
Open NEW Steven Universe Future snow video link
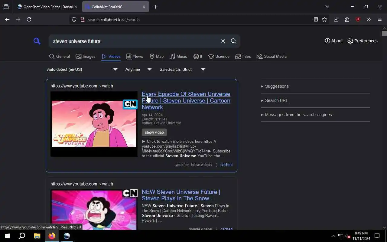(181, 195)
